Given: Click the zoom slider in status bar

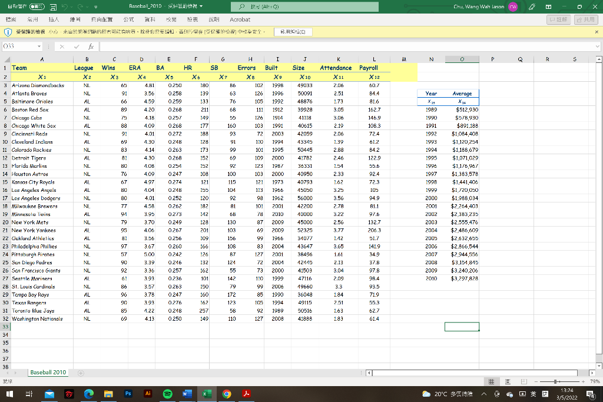Looking at the screenshot, I should [556, 381].
